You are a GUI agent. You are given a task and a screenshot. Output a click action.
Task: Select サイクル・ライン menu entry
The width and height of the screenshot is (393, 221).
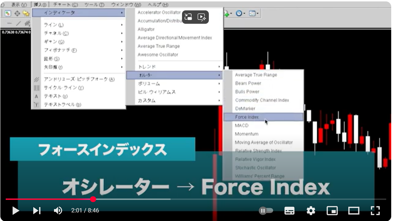(x=78, y=88)
